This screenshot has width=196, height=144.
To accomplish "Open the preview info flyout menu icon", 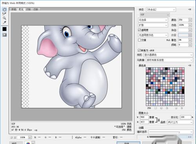I will click(x=36, y=130).
